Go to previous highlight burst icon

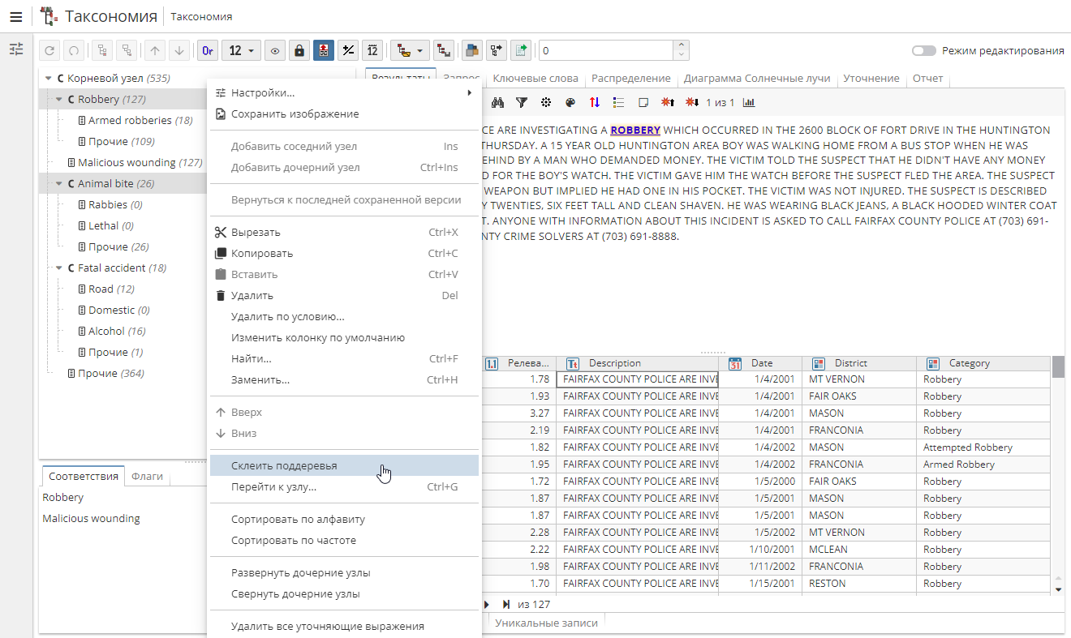pos(668,103)
